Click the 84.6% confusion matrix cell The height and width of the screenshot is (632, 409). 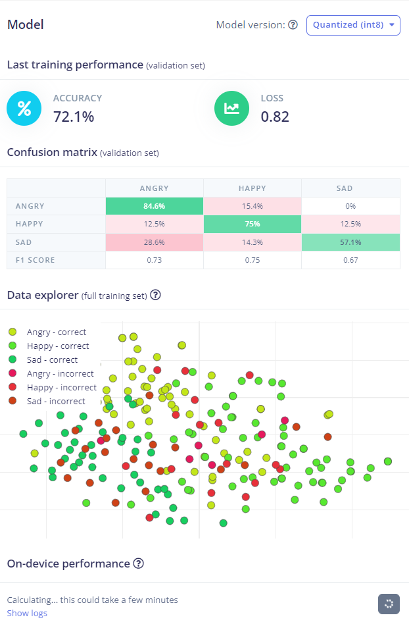pos(154,206)
